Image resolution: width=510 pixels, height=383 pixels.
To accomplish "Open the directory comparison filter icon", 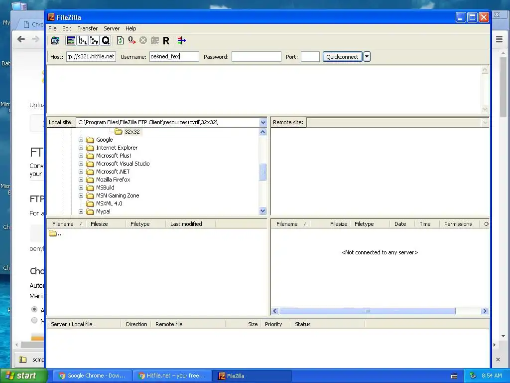I will click(x=181, y=40).
